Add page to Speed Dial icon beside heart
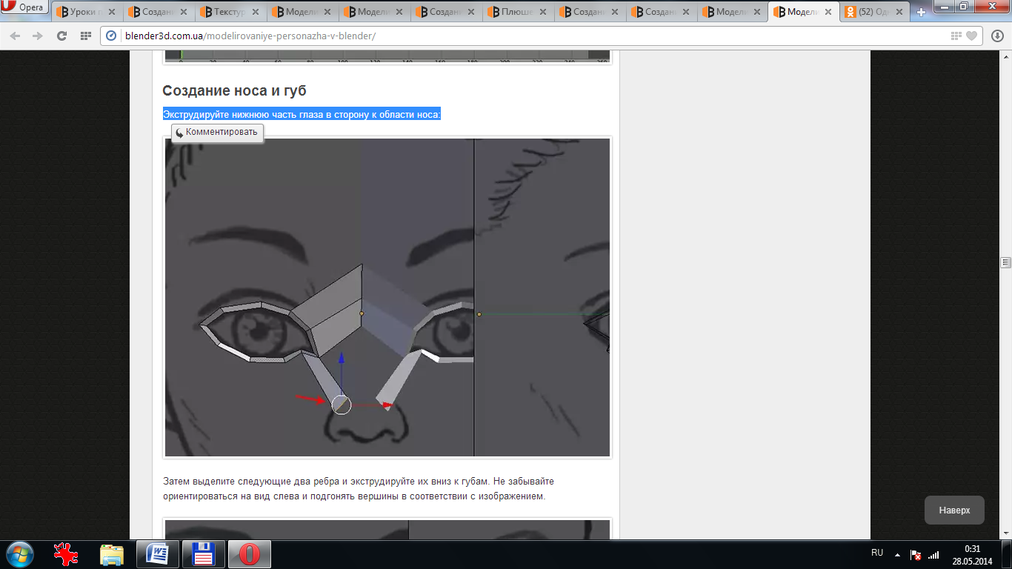Screen dimensions: 1012x569 (956, 36)
